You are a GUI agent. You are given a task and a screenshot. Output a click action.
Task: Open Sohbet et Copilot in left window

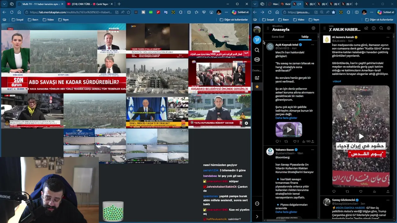tap(240, 12)
